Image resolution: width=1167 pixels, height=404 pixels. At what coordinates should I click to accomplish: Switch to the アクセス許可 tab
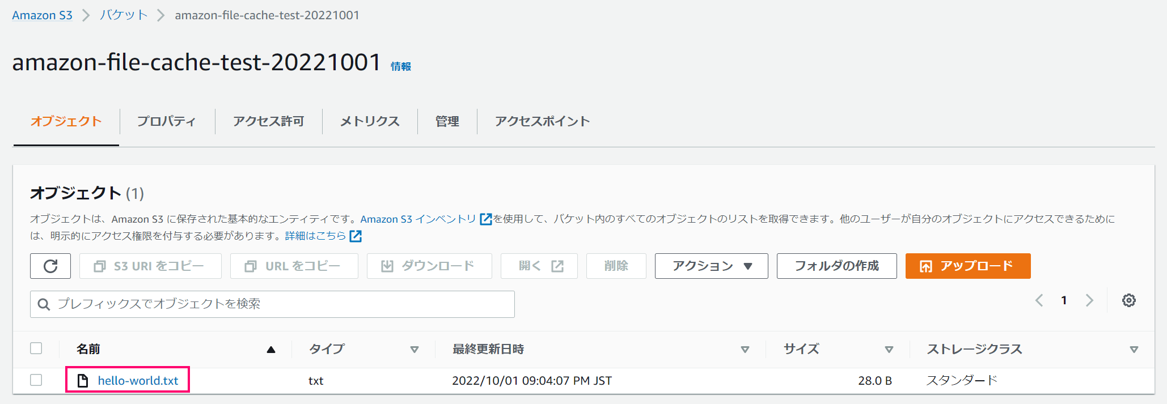pyautogui.click(x=269, y=121)
